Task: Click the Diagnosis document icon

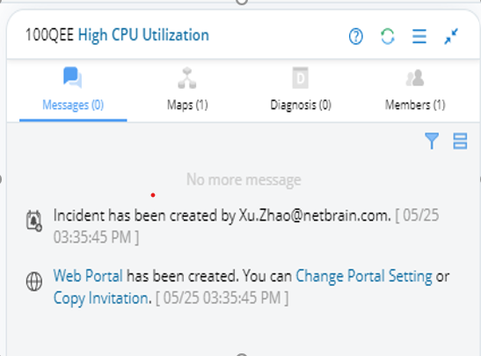Action: coord(301,77)
